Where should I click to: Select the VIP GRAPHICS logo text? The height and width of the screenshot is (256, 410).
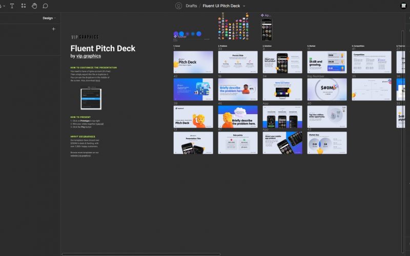(85, 37)
